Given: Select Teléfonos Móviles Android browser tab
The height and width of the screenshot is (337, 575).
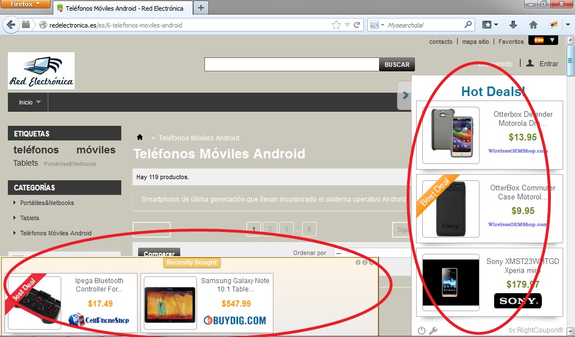Looking at the screenshot, I should (x=123, y=8).
